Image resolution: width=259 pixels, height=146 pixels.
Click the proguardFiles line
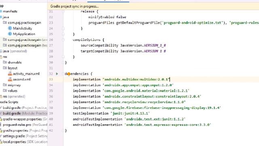[174, 23]
